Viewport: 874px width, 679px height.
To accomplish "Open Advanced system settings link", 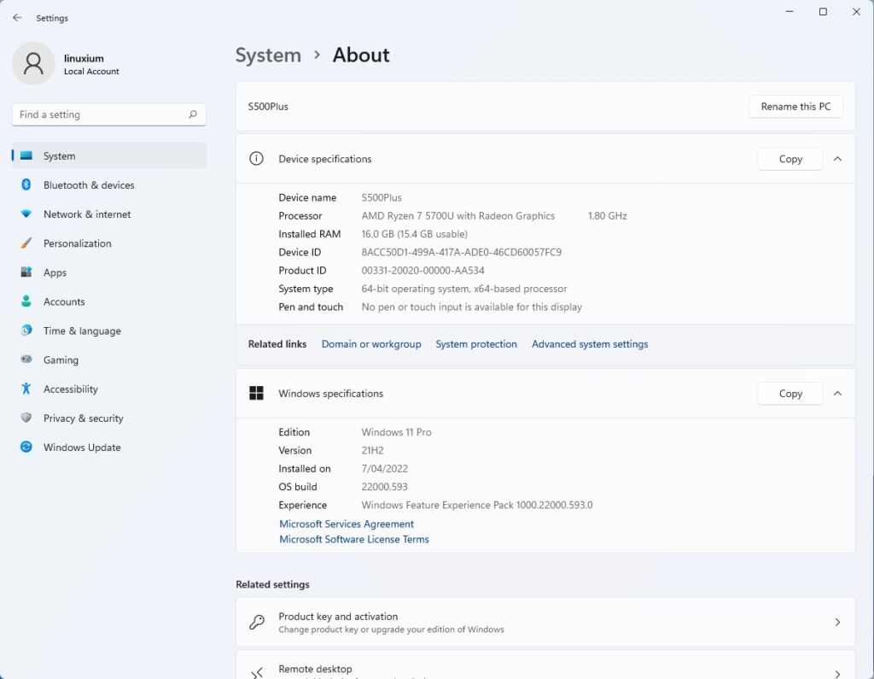I will tap(590, 344).
